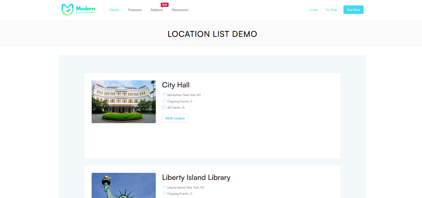Click the City Hall title link
The height and width of the screenshot is (198, 422).
[x=176, y=85]
